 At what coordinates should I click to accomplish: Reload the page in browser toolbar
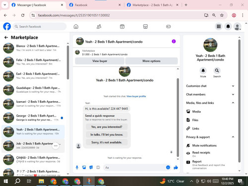click(23, 15)
